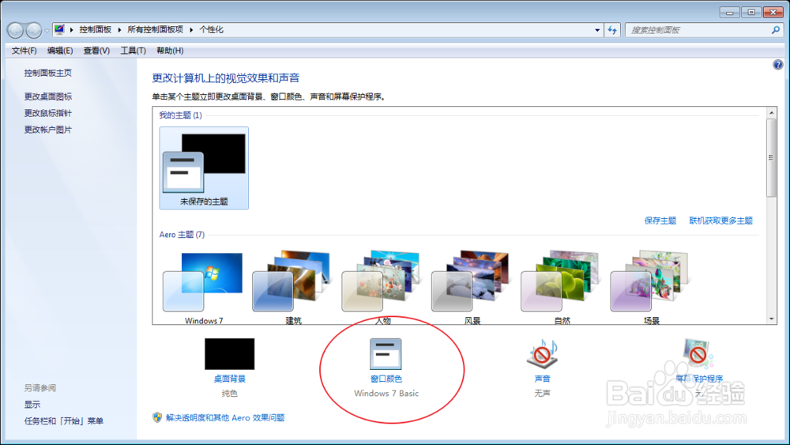Click 'Windows 7 Basic' caption under 窗口颜色
Viewport: 790px width, 445px height.
(x=386, y=393)
